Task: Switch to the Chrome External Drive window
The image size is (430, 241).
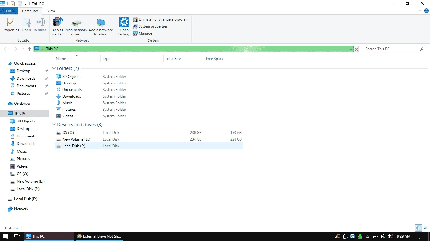Action: 99,236
